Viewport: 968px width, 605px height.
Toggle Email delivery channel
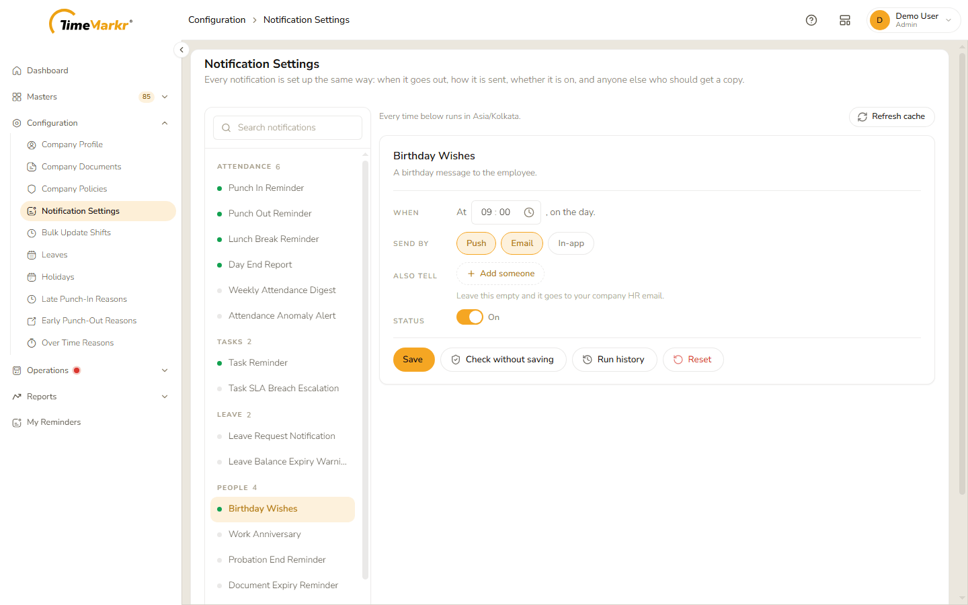(x=522, y=243)
